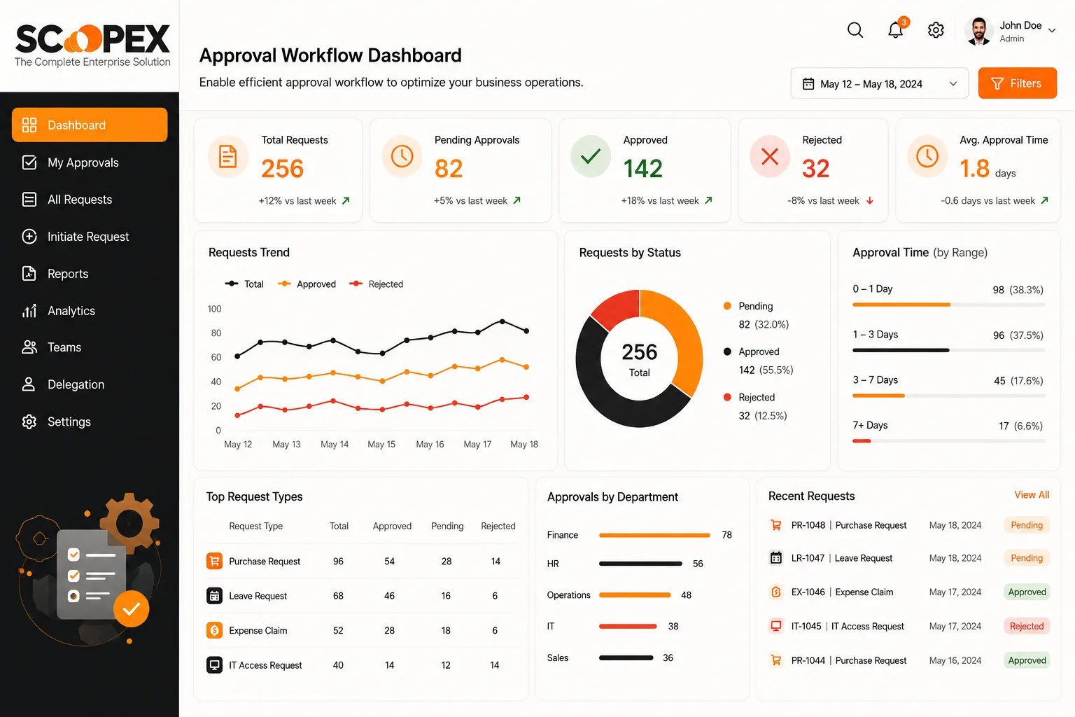Image resolution: width=1075 pixels, height=717 pixels.
Task: Click the IT-1045 monitor icon in Recent Requests
Action: pos(776,626)
